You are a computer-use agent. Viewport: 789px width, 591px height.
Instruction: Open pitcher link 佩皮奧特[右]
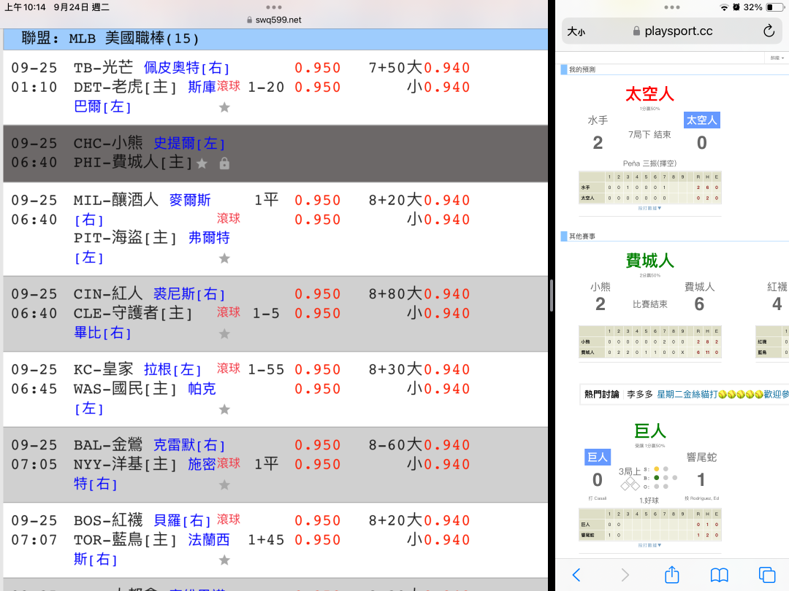[x=187, y=67]
